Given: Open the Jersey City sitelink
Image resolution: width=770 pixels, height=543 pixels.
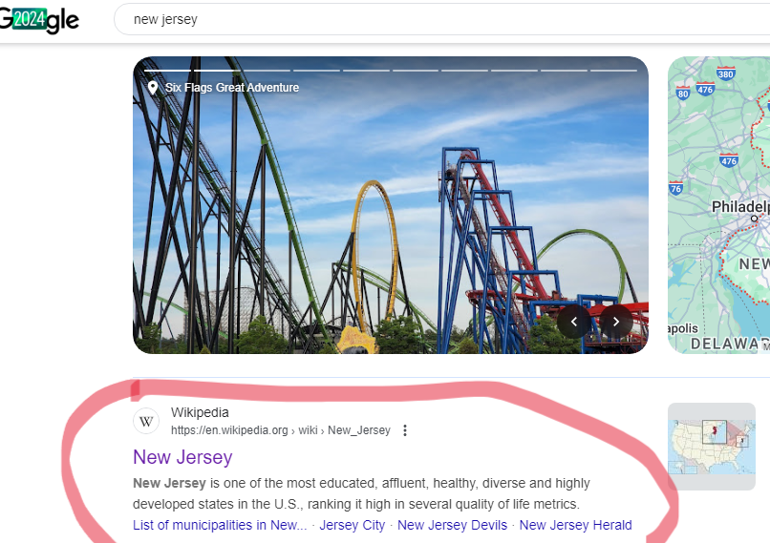Looking at the screenshot, I should tap(353, 525).
